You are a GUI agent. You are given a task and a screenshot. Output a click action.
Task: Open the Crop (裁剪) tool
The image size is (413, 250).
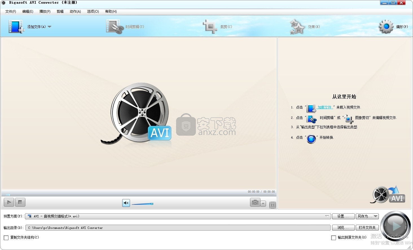tap(218, 27)
